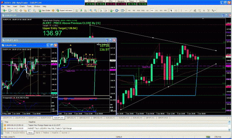
Task: Select the arrow Cursor tool
Action: (x=171, y=10)
